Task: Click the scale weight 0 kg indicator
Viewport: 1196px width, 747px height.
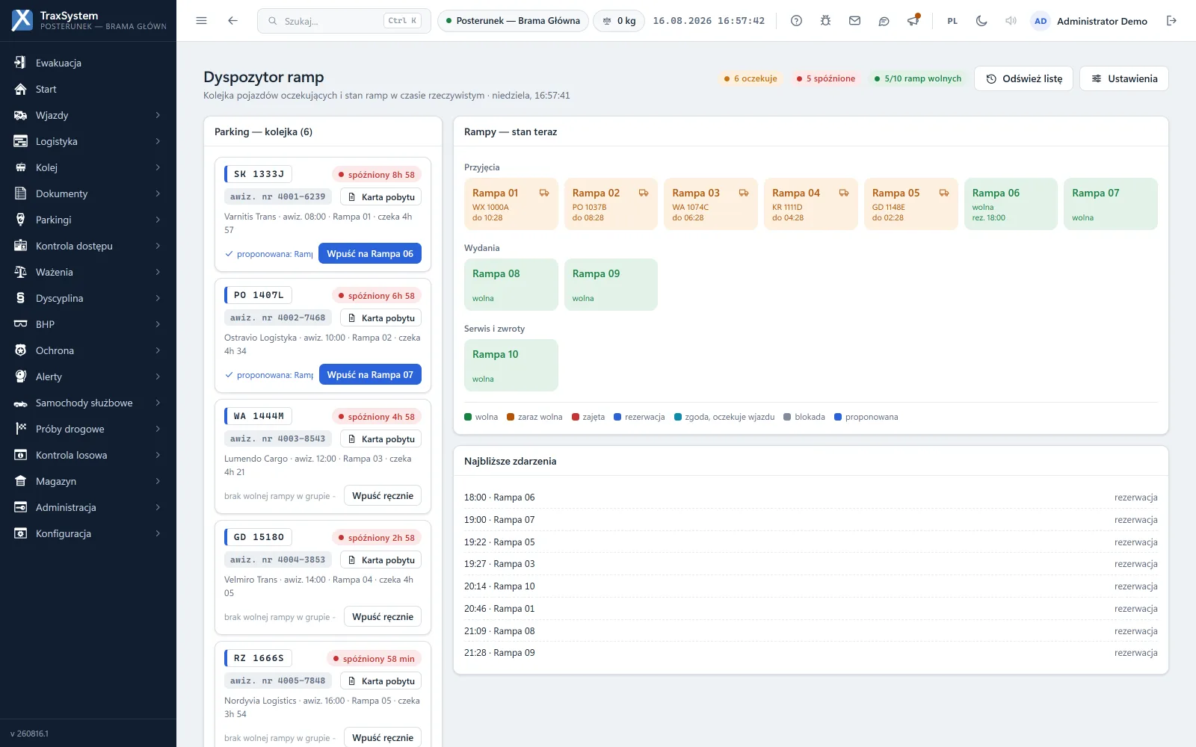Action: point(619,21)
